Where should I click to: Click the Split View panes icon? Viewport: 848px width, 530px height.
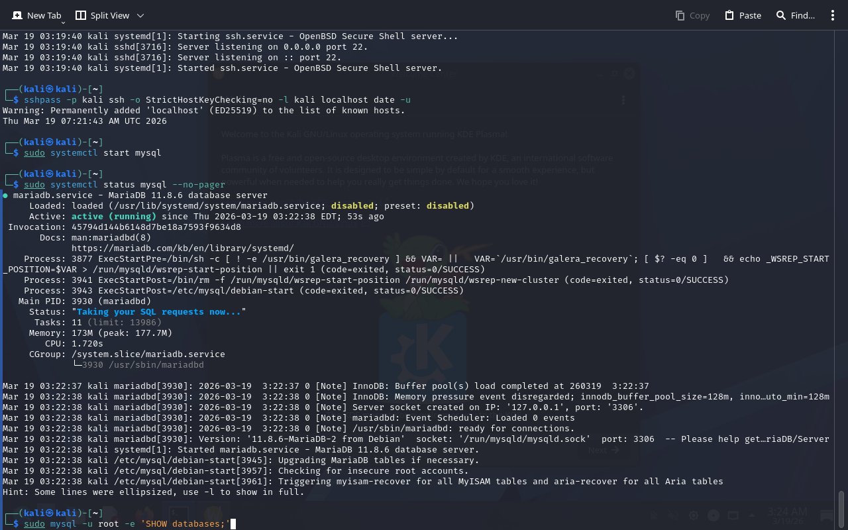[81, 15]
